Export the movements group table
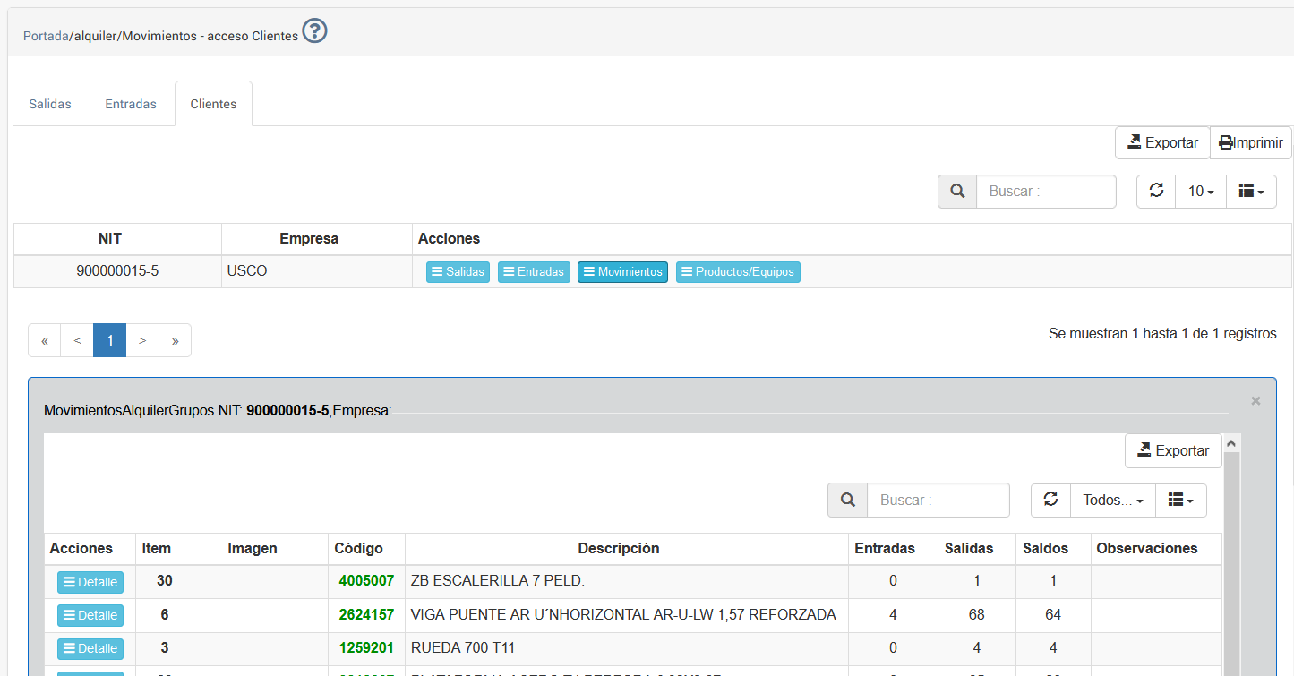 point(1173,451)
